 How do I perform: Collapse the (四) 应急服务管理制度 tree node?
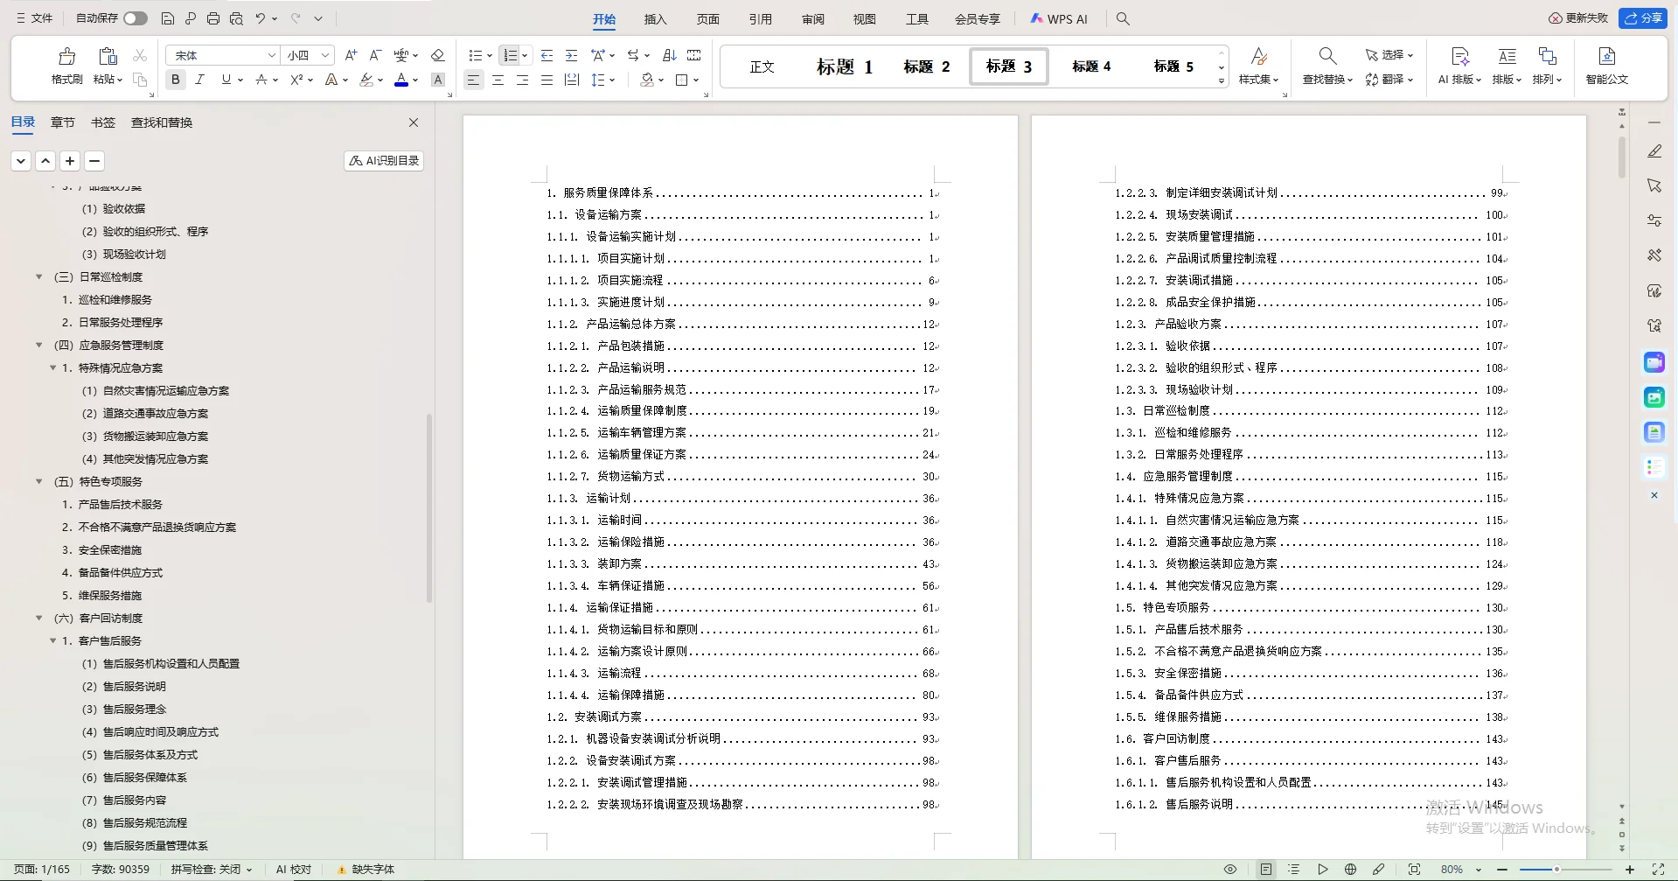(39, 346)
